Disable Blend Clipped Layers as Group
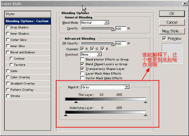Screen dimensions: 189x136 point(82,64)
